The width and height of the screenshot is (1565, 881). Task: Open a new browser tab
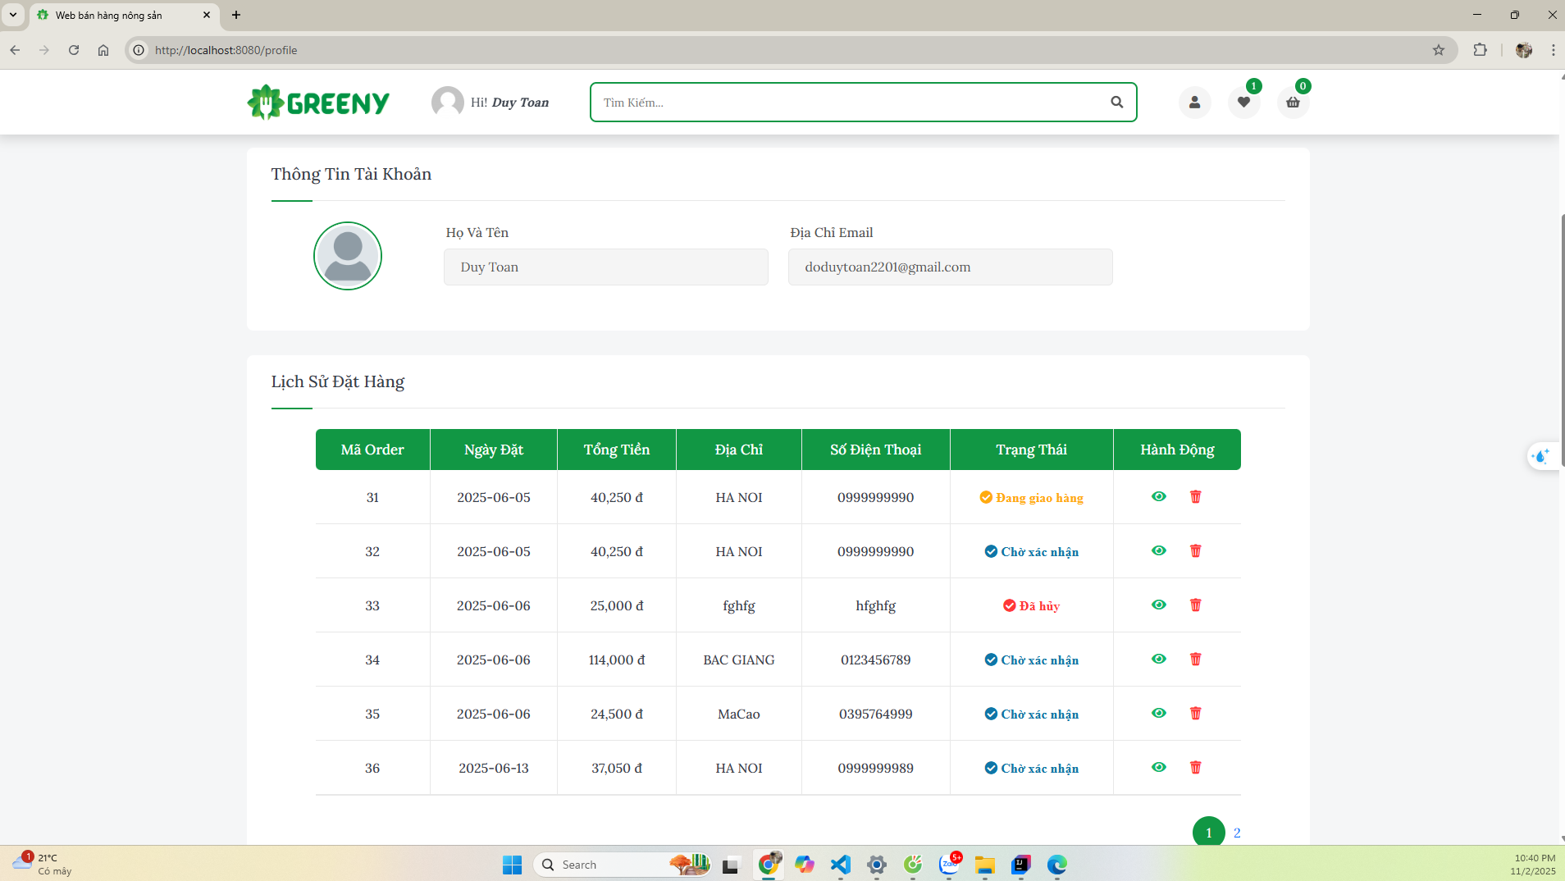coord(236,15)
